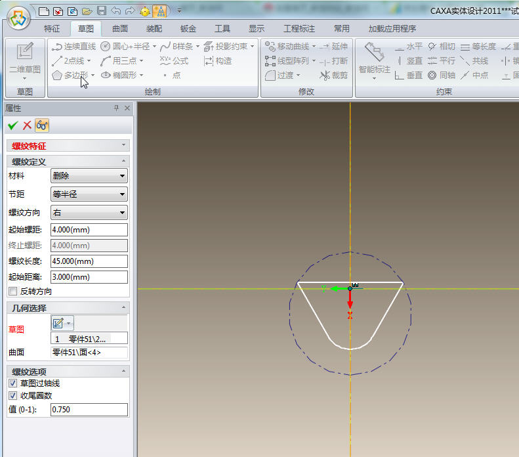This screenshot has width=519, height=457.
Task: Click the 二维草图 2D sketch button
Action: (x=25, y=59)
